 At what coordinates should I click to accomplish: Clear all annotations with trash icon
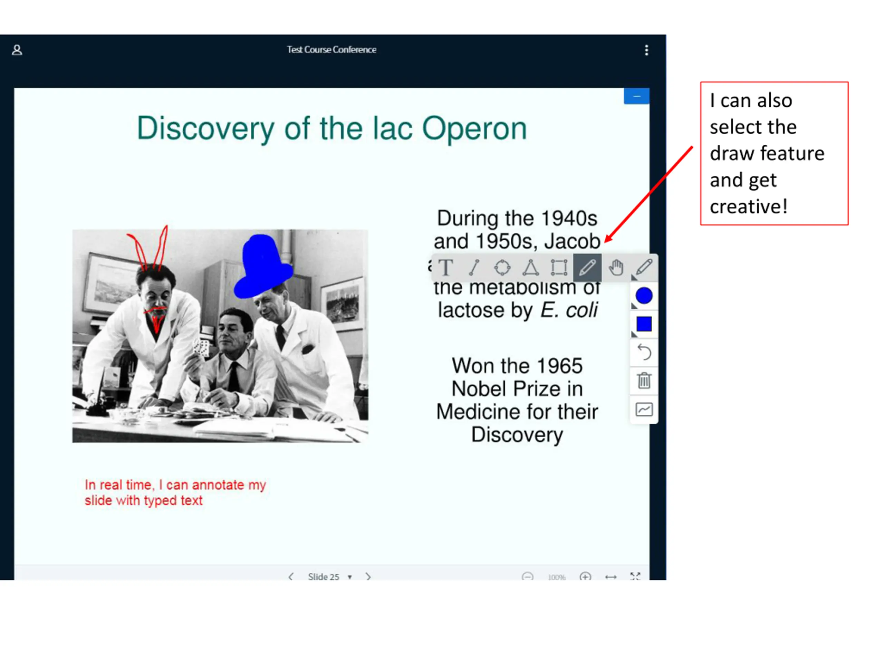click(644, 381)
